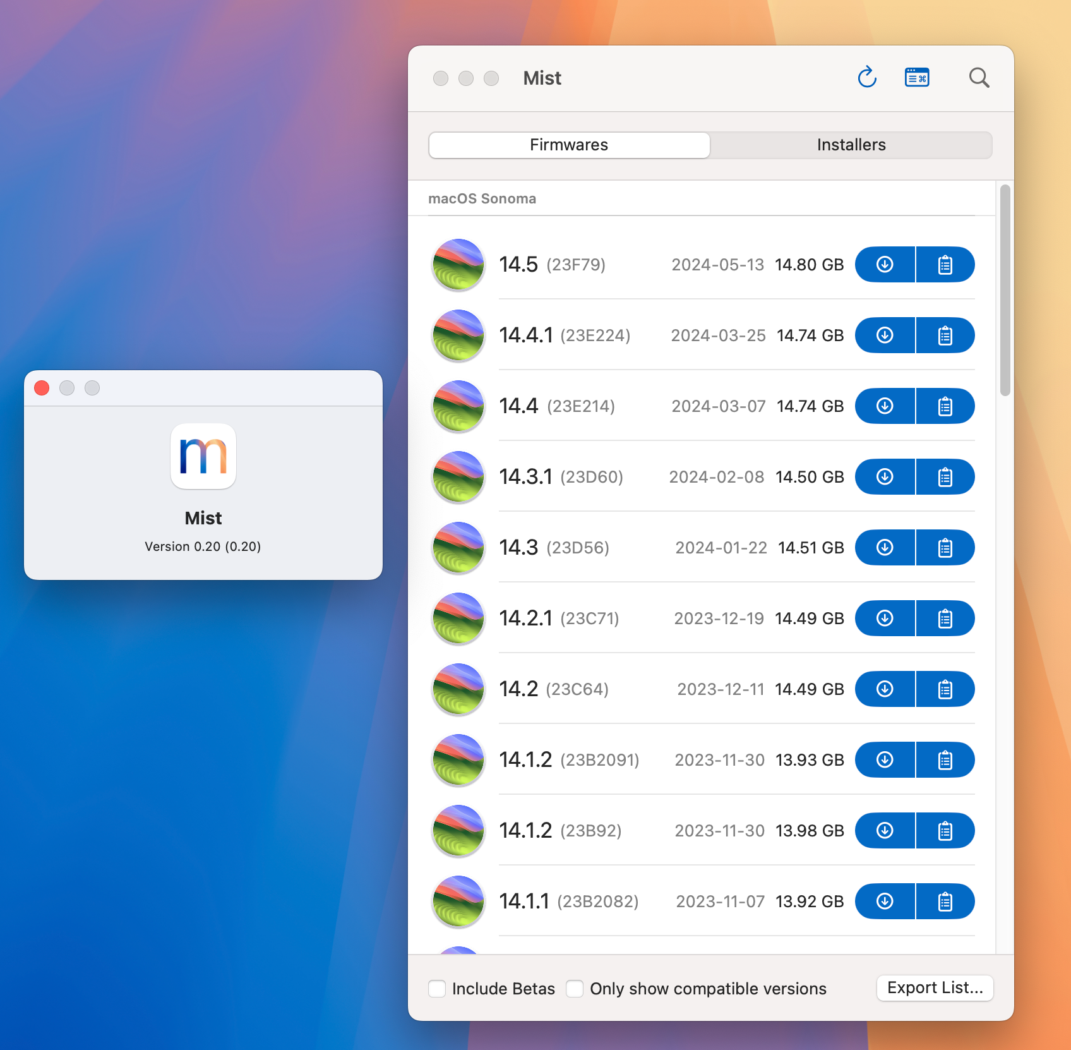Copy URL for firmware 14.1.1 (23B2082)

tap(945, 901)
